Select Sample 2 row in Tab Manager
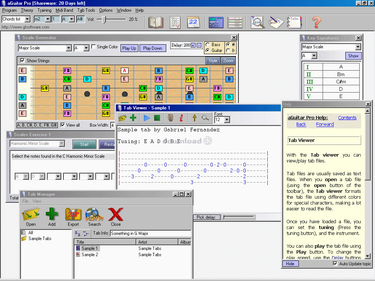 (133, 255)
